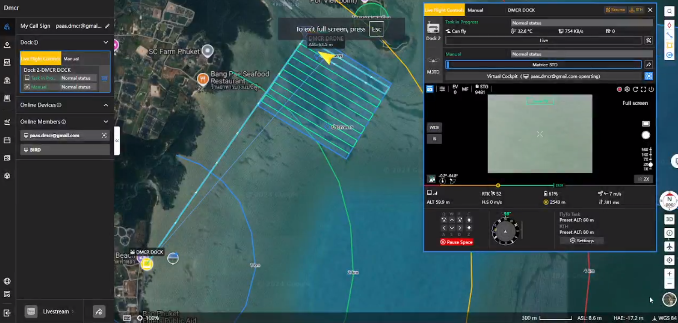Toggle the 3D map view

point(669,219)
